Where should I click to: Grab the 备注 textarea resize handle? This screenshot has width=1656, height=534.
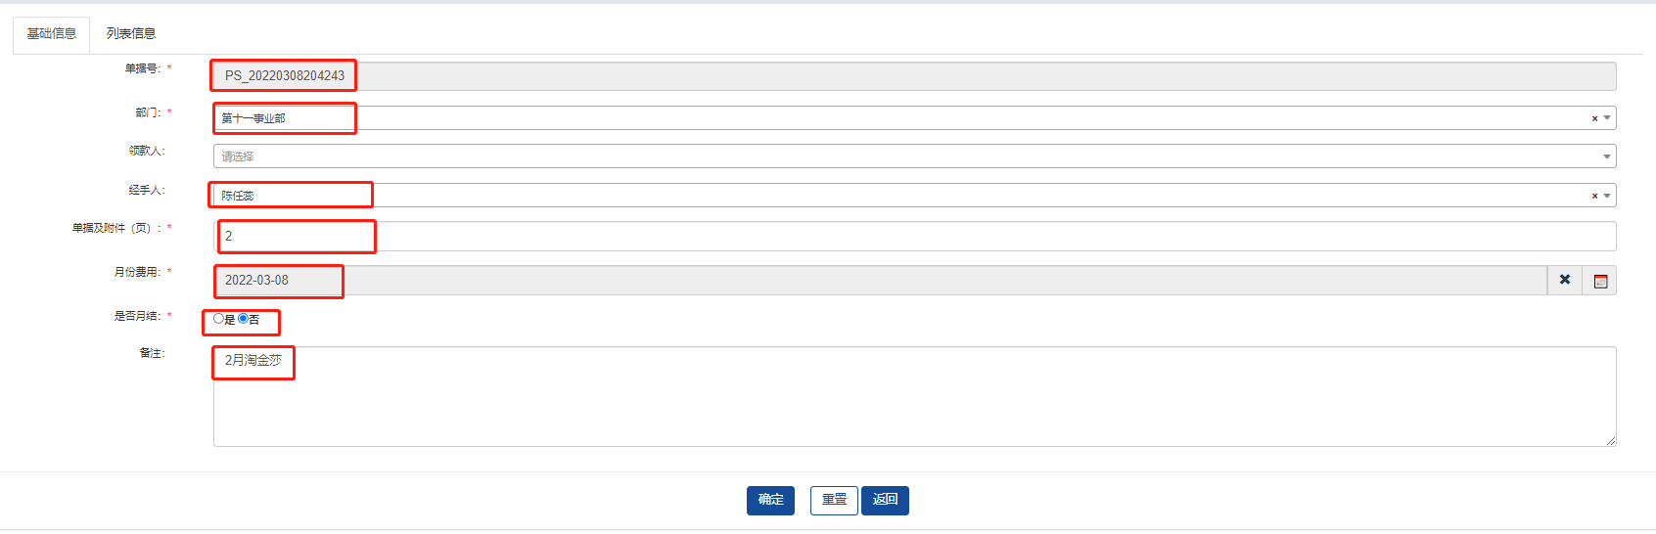pyautogui.click(x=1610, y=441)
